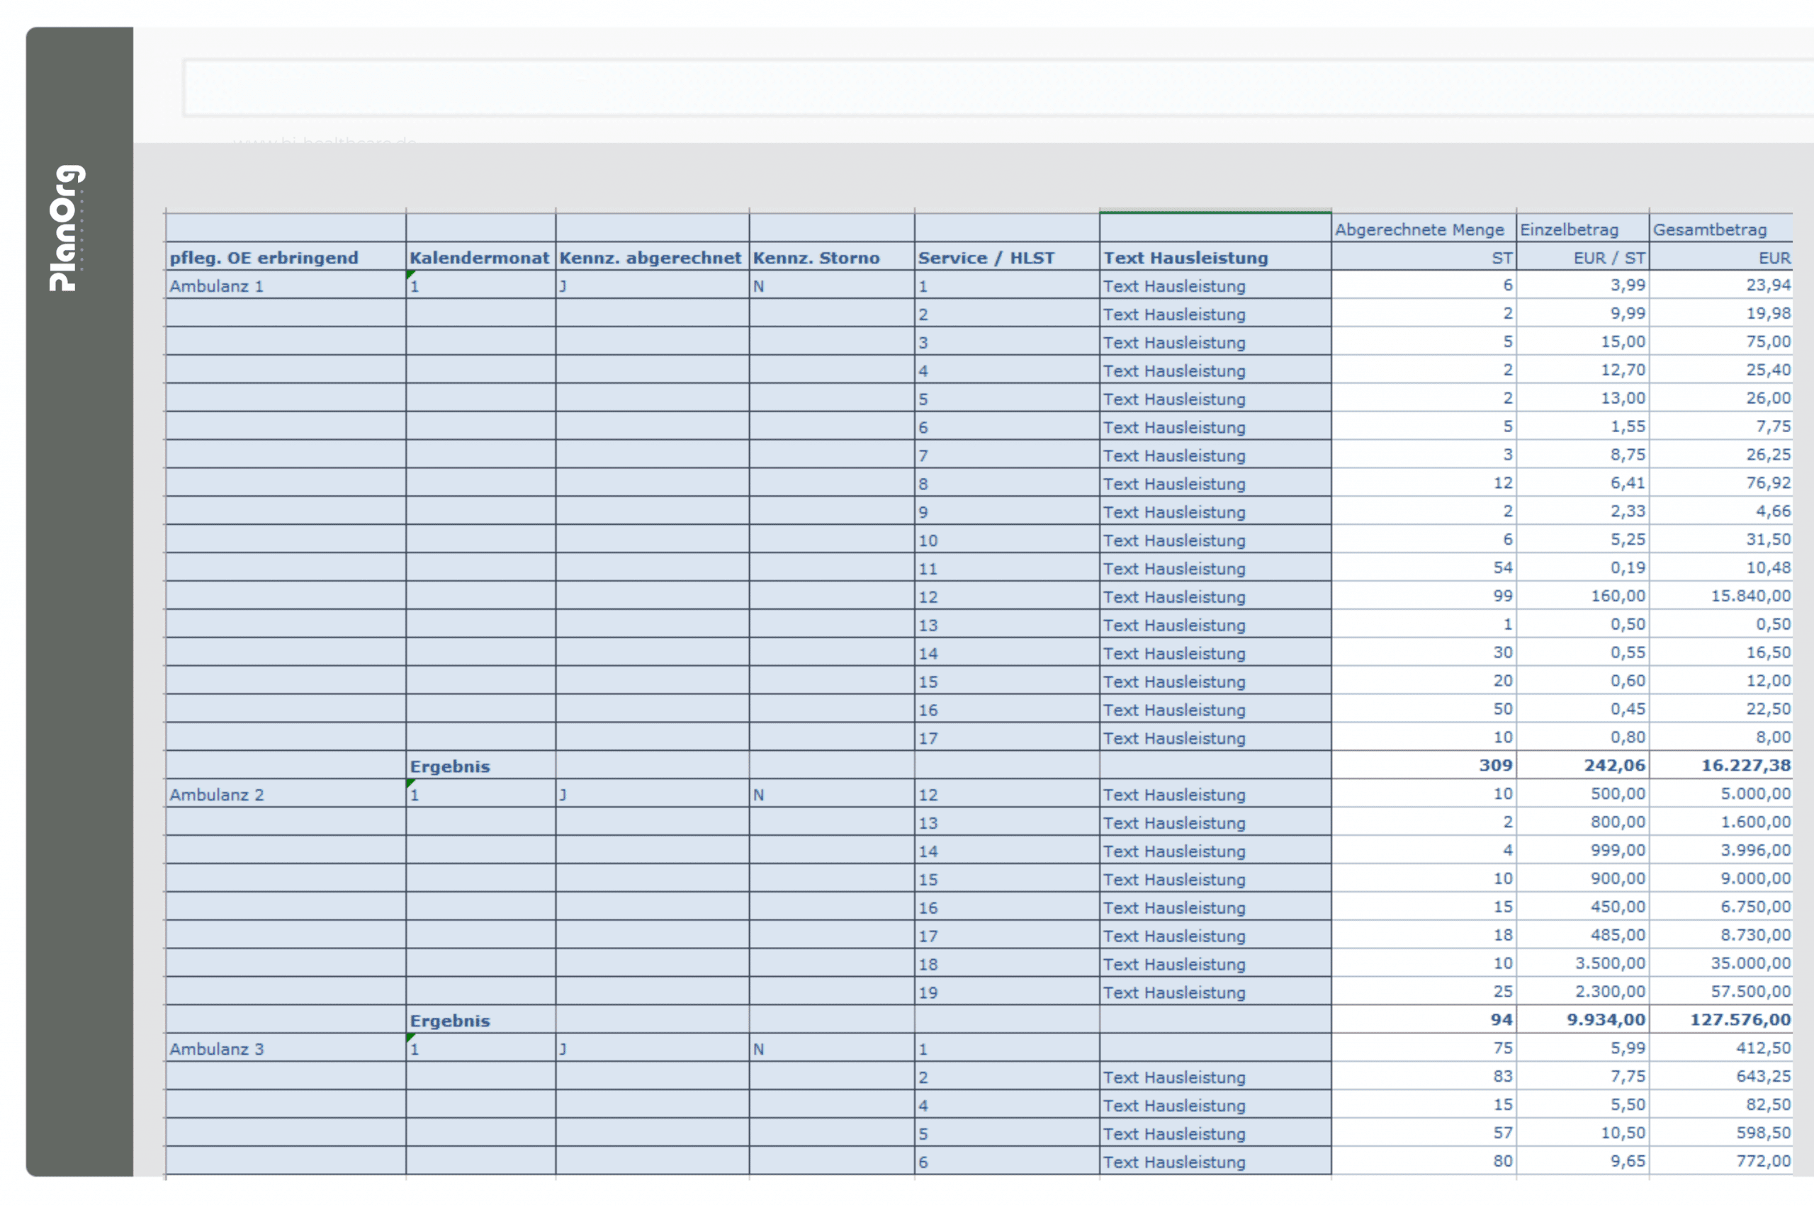The height and width of the screenshot is (1207, 1814).
Task: Click the first Ergebnis subtotal label
Action: [x=450, y=766]
